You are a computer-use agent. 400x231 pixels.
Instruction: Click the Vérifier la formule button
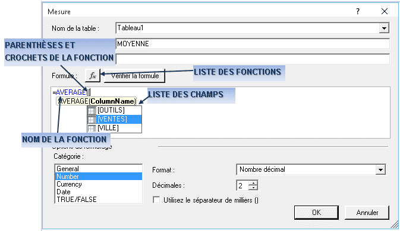[x=135, y=76]
